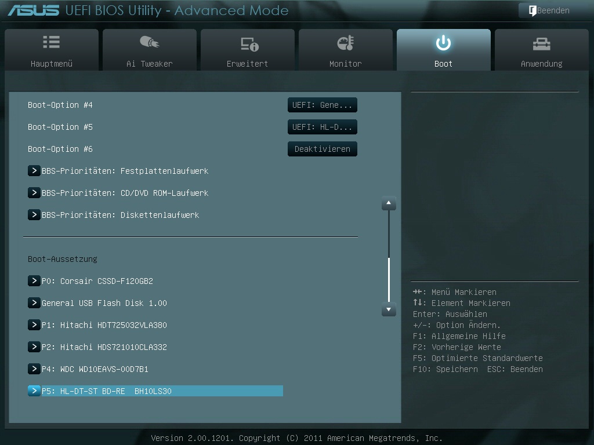
Task: Click the Boot-Option #4 label
Action: (x=60, y=105)
